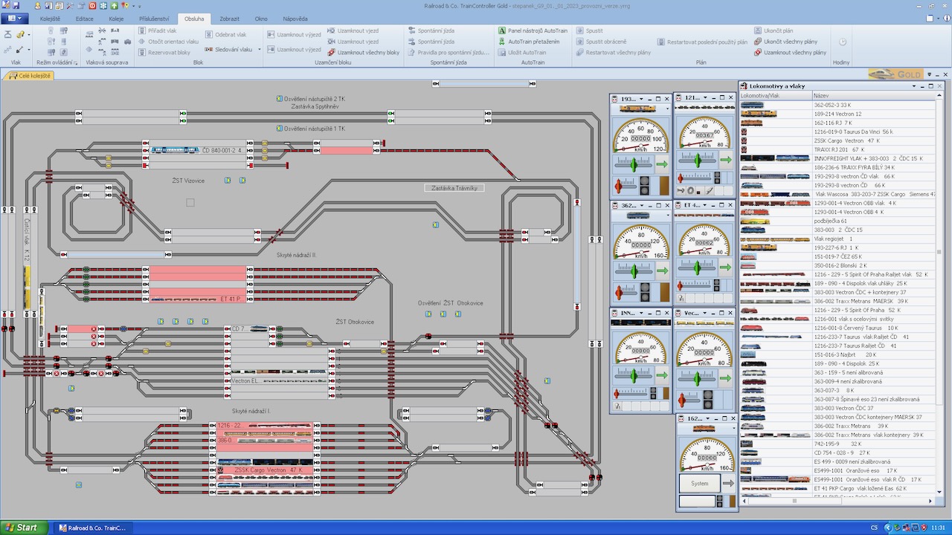This screenshot has height=535, width=952.
Task: Click the Sledování vlaku icon
Action: (x=209, y=49)
